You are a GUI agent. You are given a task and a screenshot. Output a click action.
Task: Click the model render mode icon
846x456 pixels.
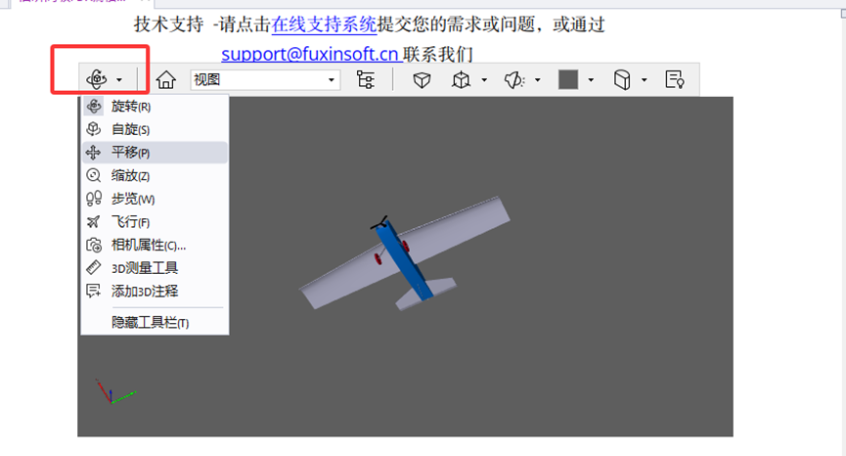(x=461, y=79)
